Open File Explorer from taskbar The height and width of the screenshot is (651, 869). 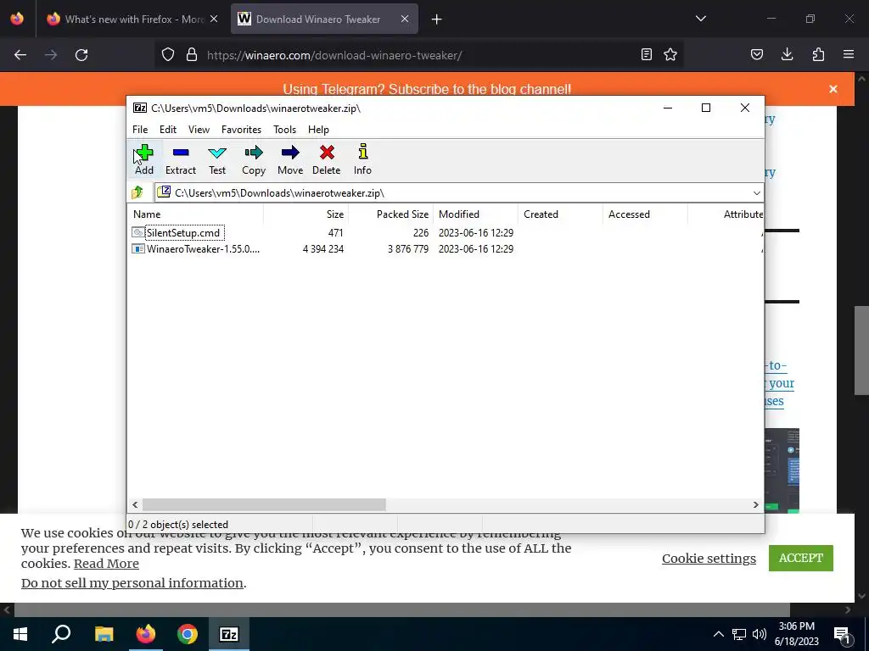point(104,634)
